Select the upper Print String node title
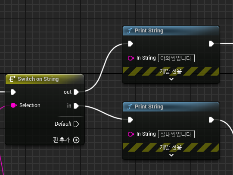233x175 pixels. point(149,31)
